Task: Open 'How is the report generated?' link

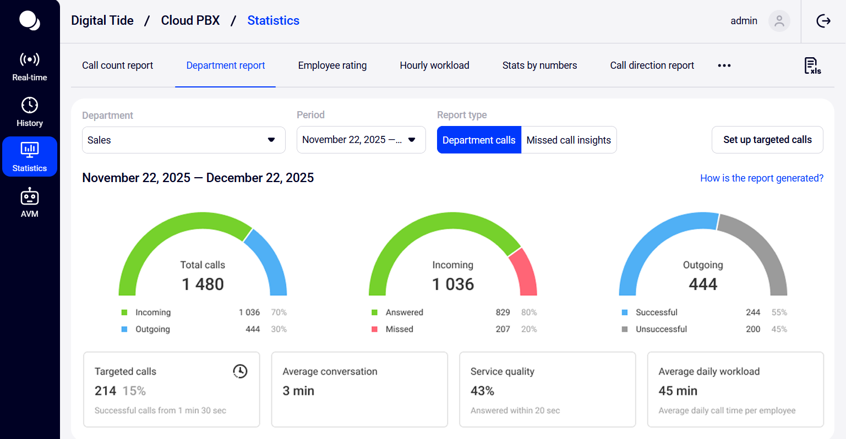Action: point(761,178)
